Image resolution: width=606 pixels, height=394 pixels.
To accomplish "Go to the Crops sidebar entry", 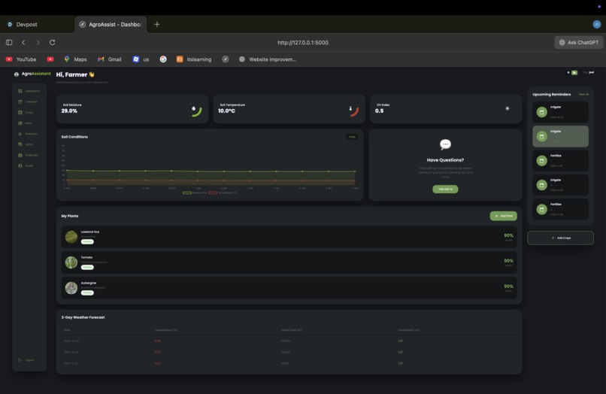I will [x=26, y=113].
